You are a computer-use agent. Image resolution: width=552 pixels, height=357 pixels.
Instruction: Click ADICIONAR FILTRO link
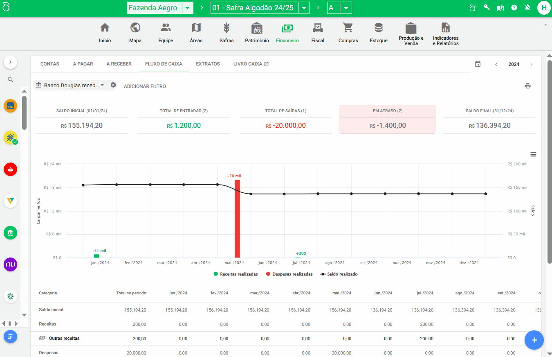pyautogui.click(x=145, y=86)
